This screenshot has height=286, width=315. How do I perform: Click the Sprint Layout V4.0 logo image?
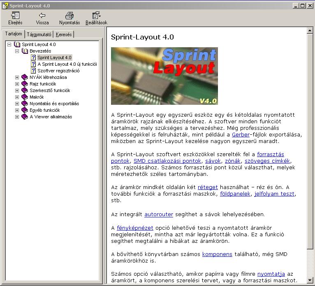coord(164,76)
